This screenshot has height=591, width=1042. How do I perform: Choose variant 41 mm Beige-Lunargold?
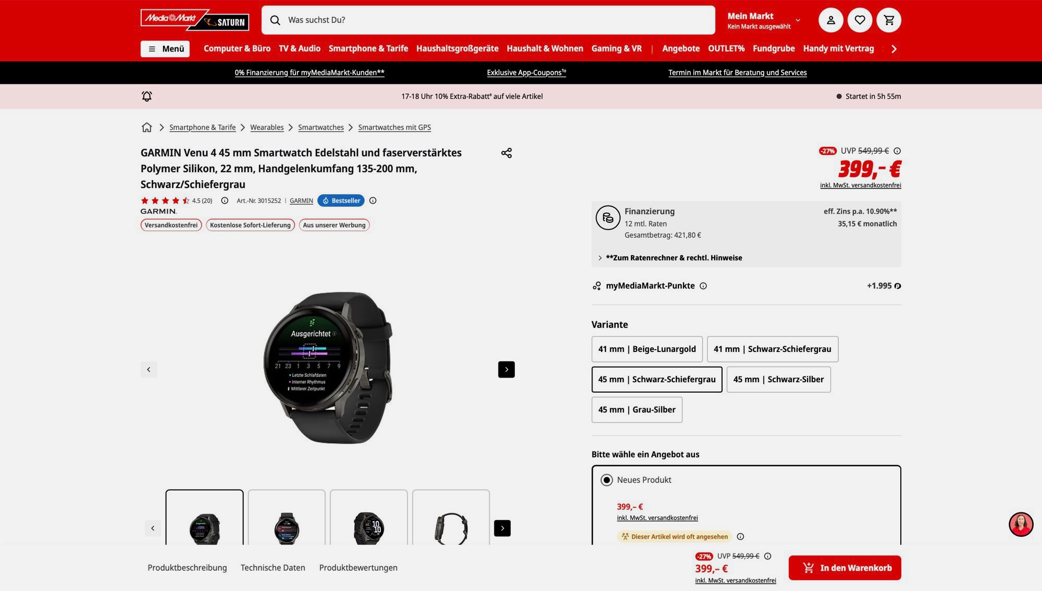click(647, 349)
